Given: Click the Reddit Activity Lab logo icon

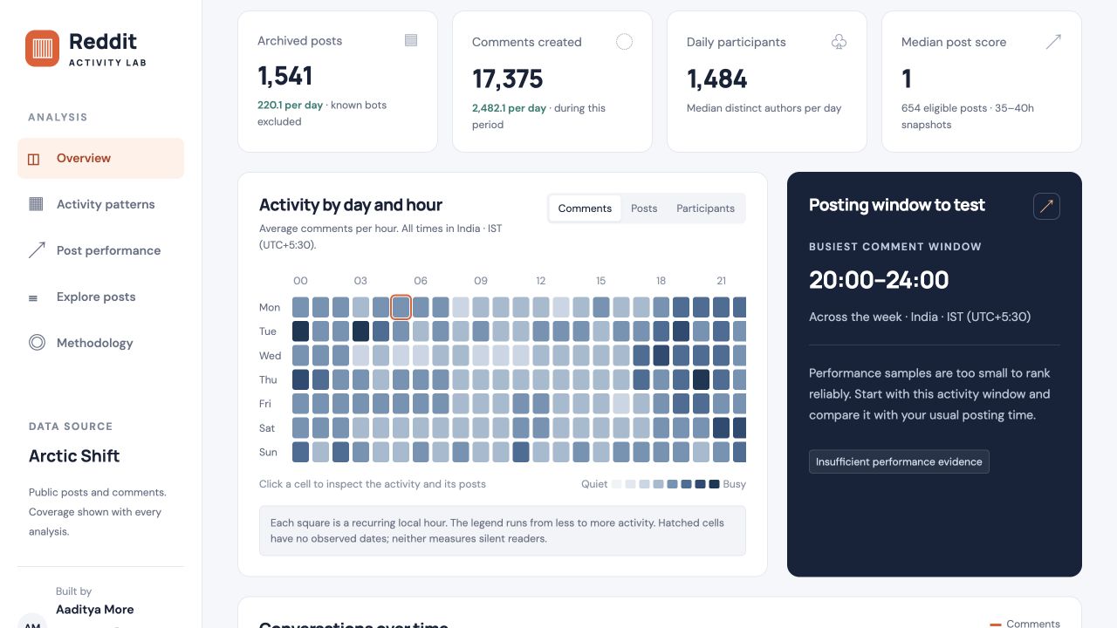Looking at the screenshot, I should (x=43, y=49).
